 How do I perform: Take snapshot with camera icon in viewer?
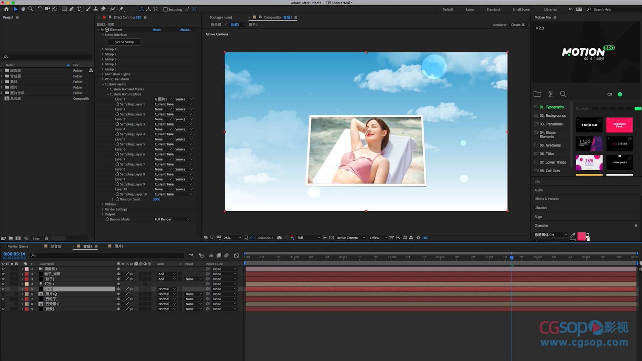[279, 238]
